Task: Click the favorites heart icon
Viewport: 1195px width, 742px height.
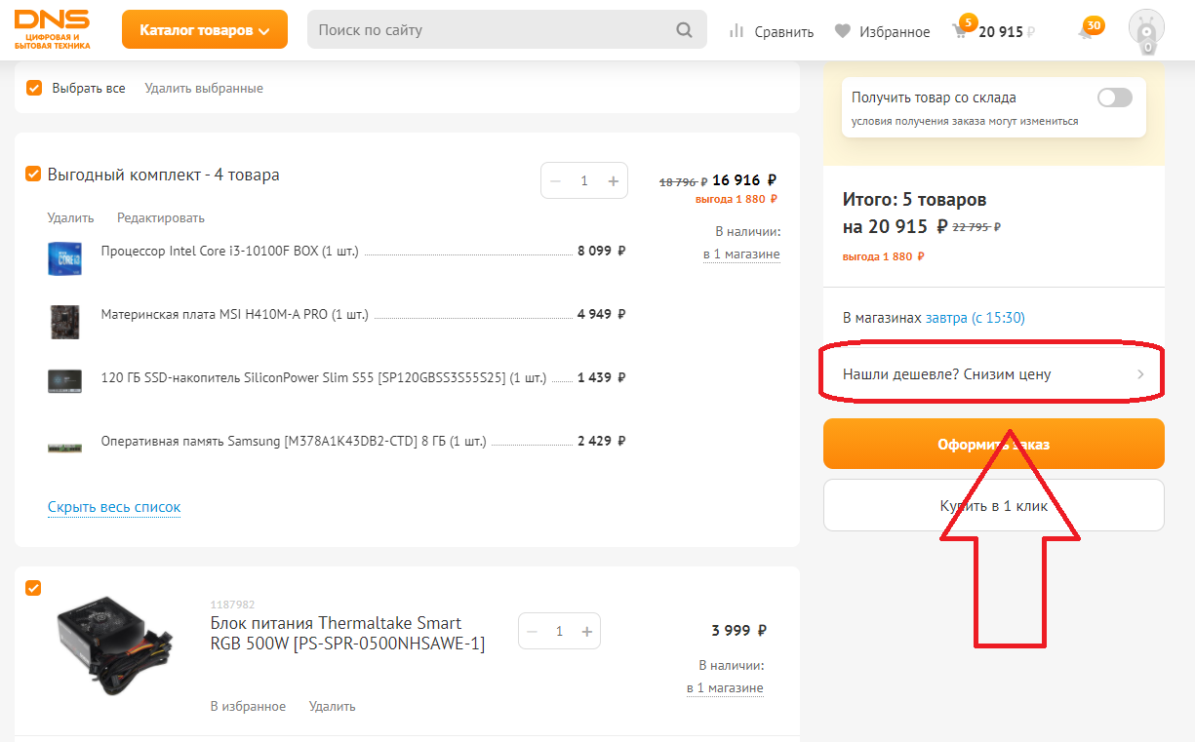Action: 843,31
